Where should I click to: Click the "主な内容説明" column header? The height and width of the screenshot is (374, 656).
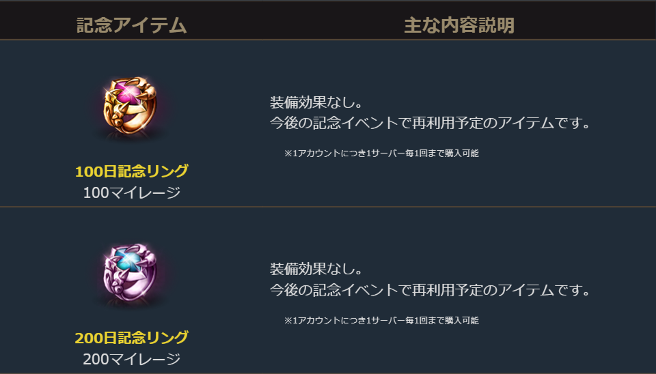[x=459, y=25]
